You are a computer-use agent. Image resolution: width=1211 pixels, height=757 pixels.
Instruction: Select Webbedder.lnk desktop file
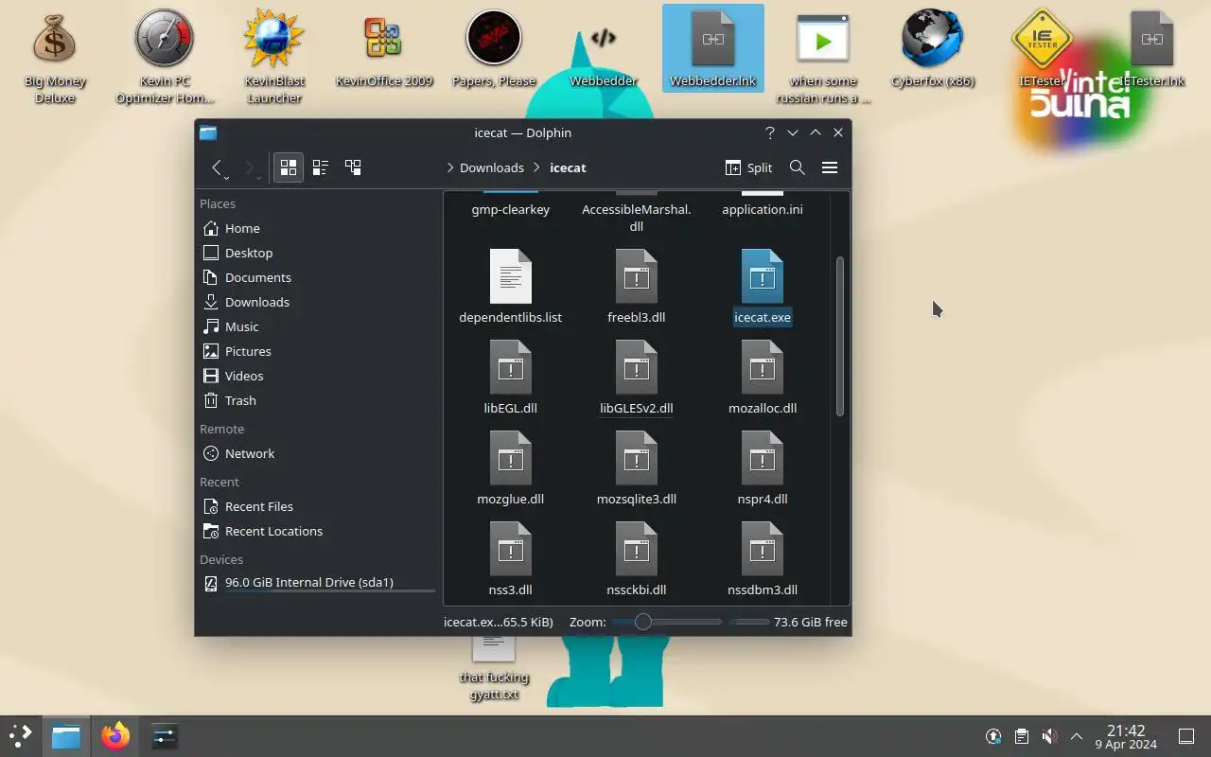[713, 49]
